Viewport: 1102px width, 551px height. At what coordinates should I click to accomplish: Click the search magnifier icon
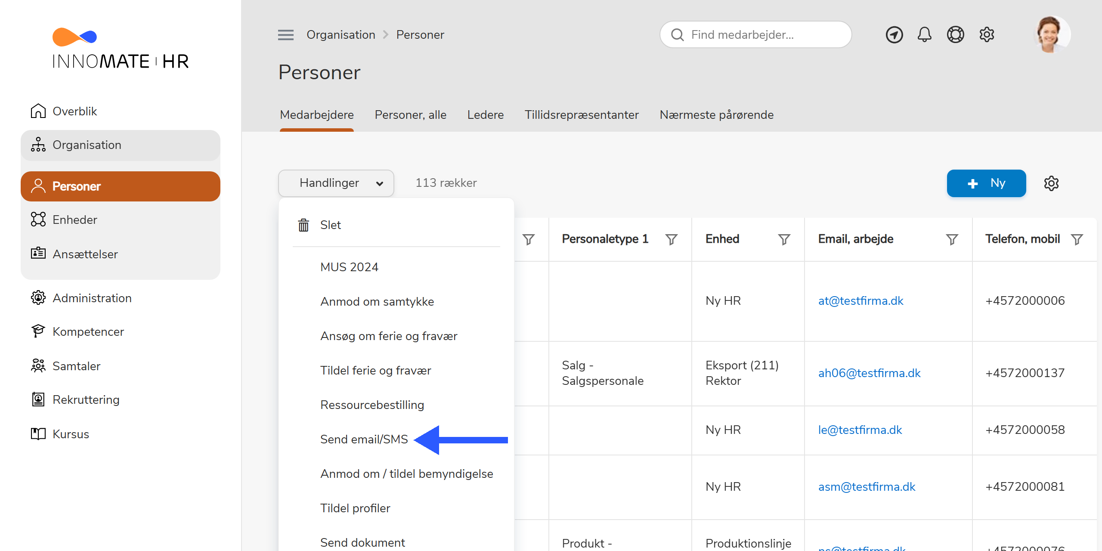tap(677, 34)
